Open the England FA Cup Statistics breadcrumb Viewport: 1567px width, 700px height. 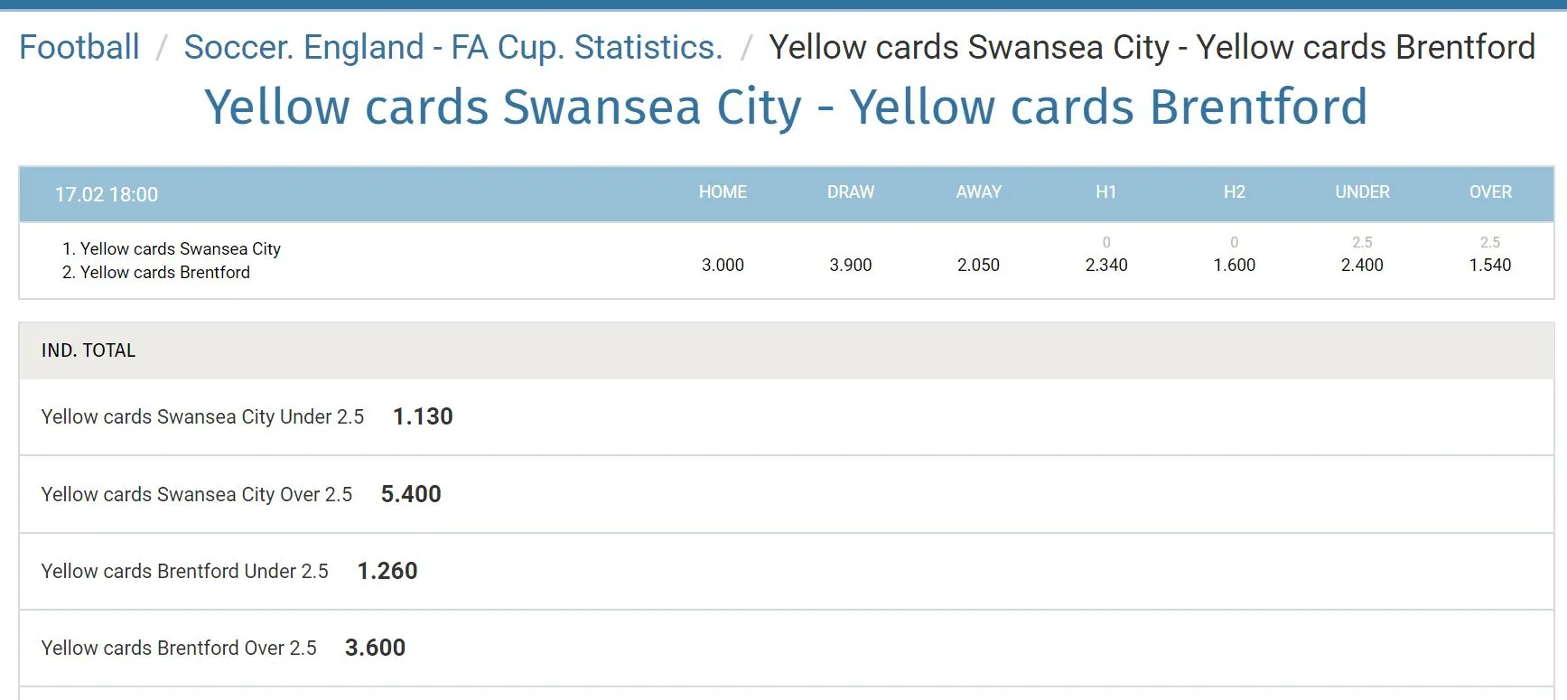(x=452, y=47)
